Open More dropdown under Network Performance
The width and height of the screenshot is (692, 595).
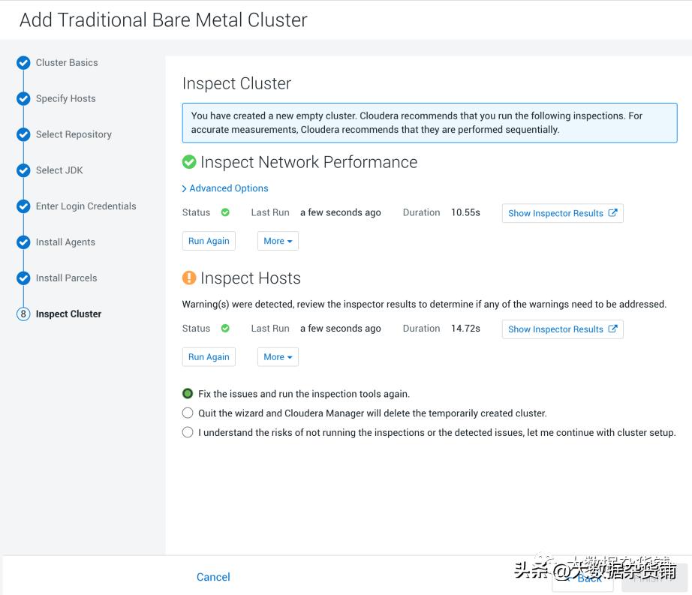pyautogui.click(x=278, y=241)
